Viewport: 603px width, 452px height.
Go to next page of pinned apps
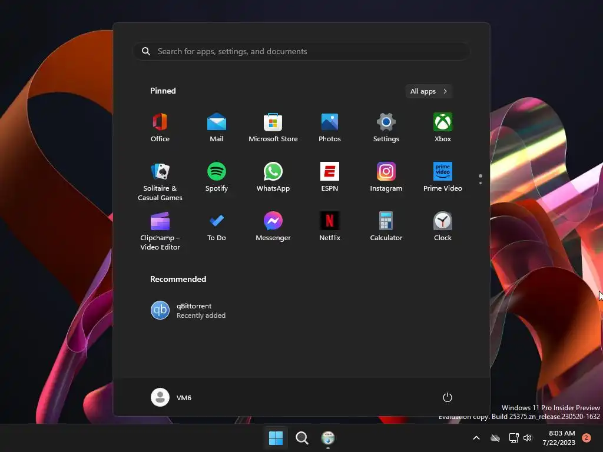click(481, 183)
